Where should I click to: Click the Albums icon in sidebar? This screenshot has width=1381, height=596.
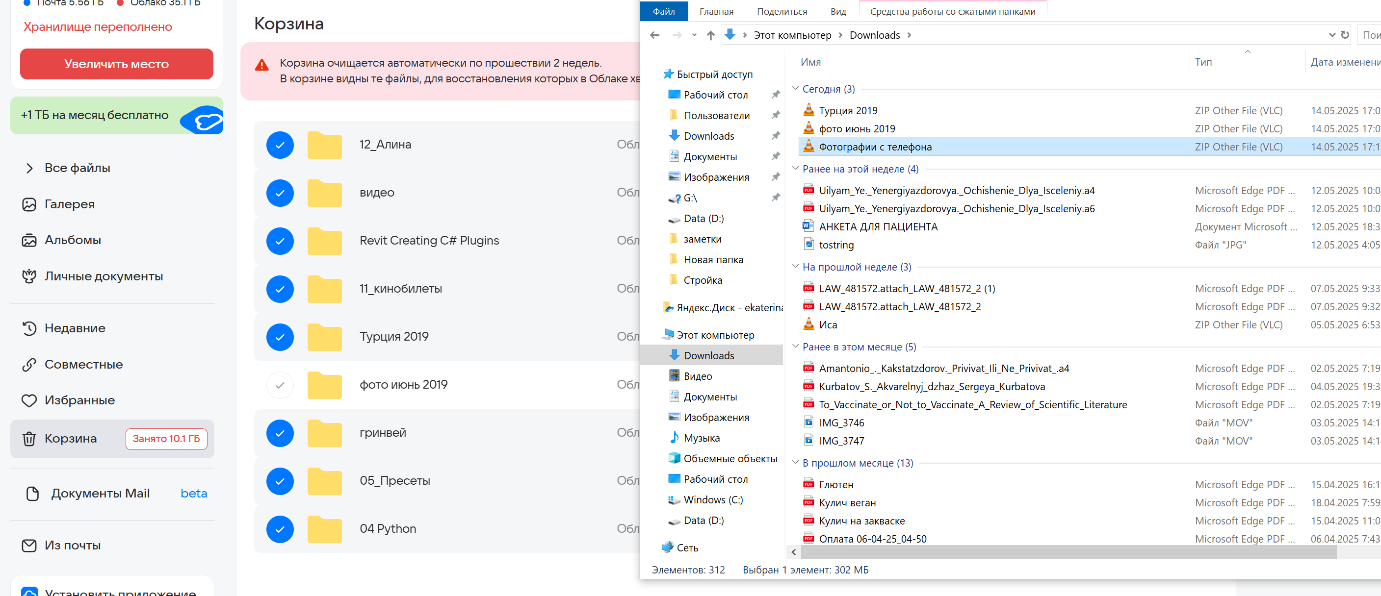(x=29, y=241)
